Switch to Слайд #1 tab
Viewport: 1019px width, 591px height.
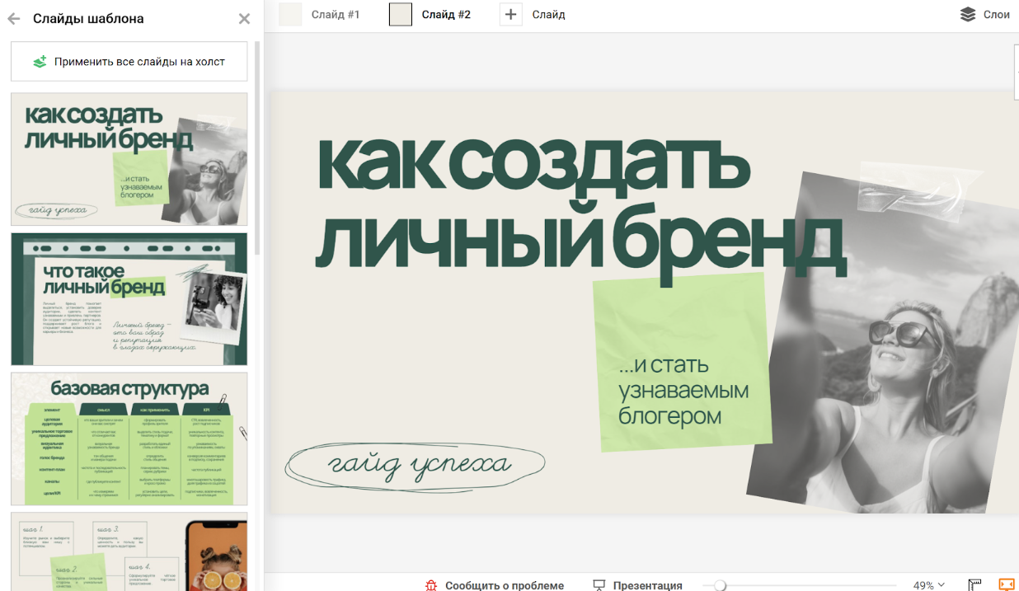click(x=320, y=15)
